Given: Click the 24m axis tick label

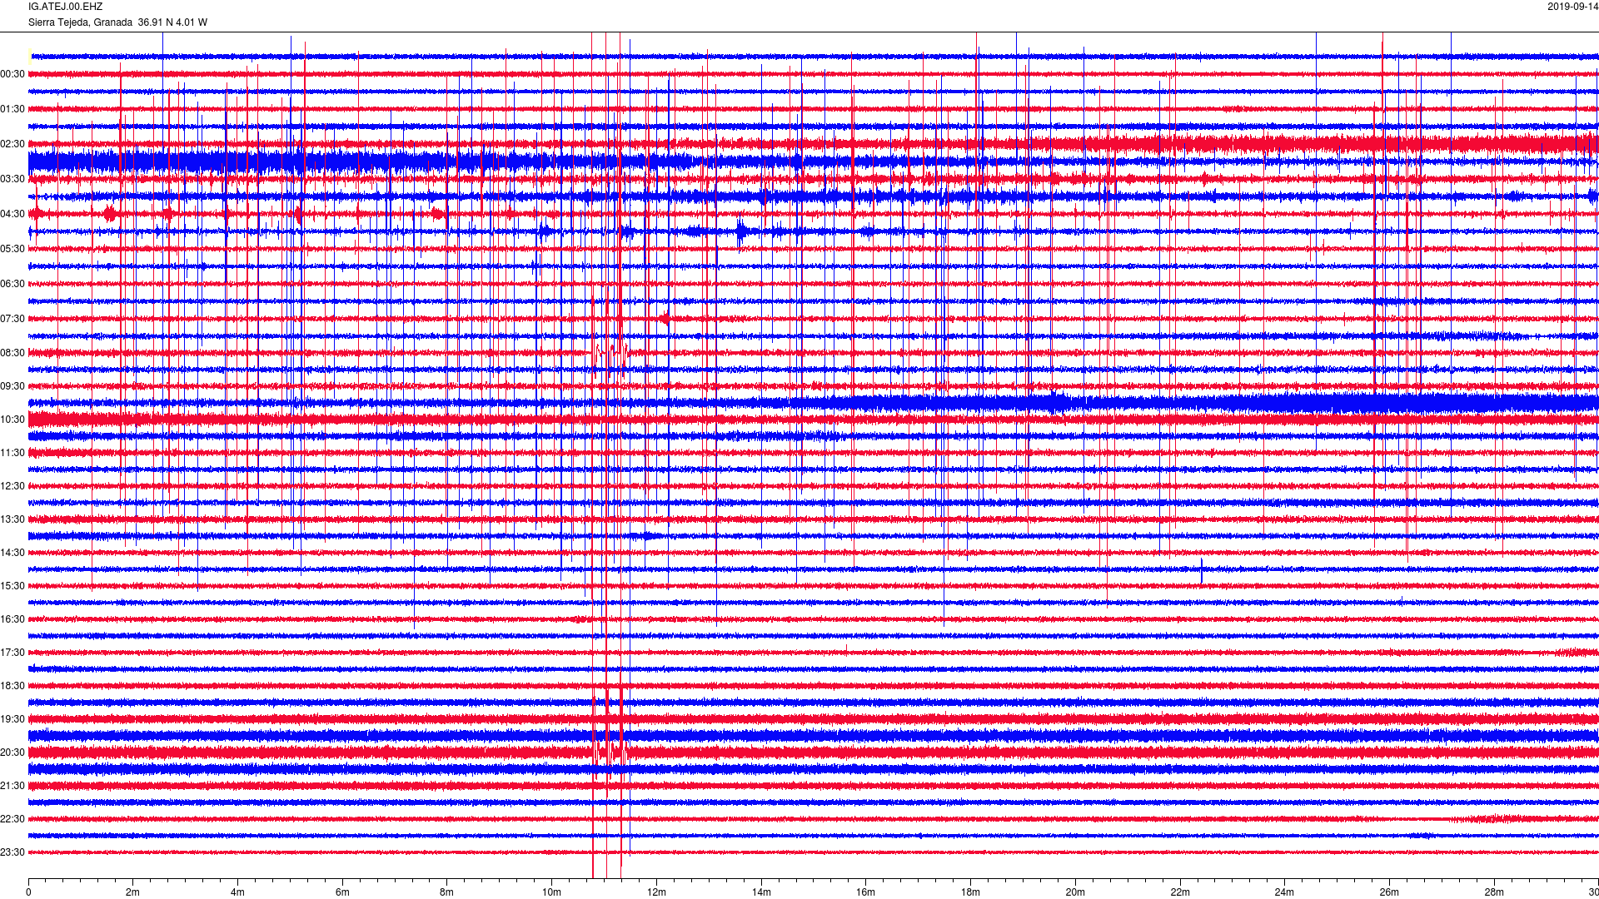Looking at the screenshot, I should coord(1284,892).
